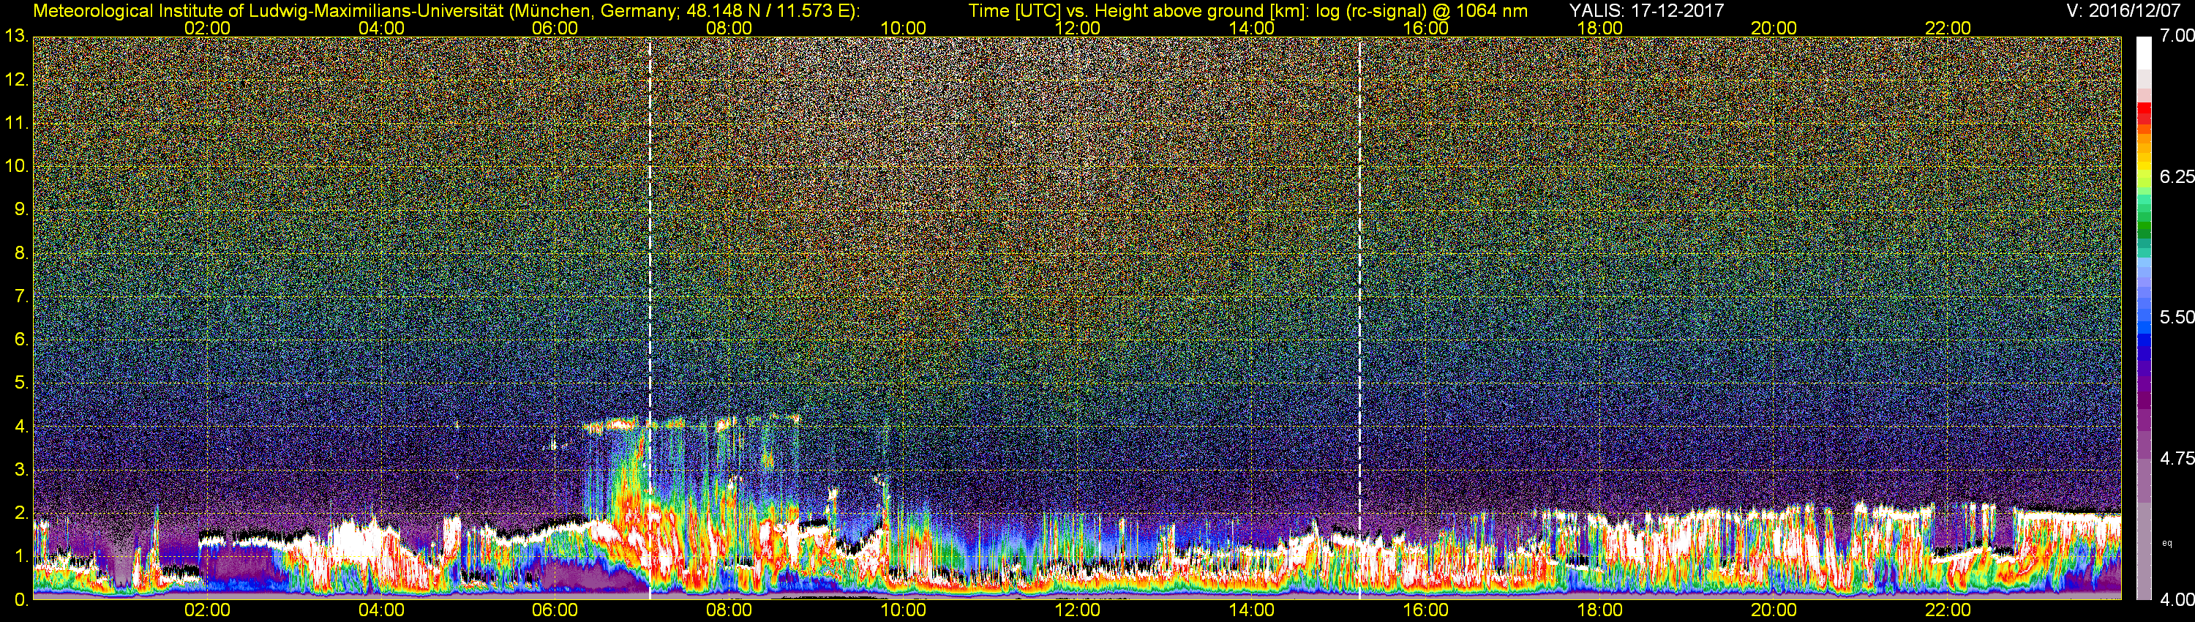Click the 7.00 value on the color scale

[2176, 36]
